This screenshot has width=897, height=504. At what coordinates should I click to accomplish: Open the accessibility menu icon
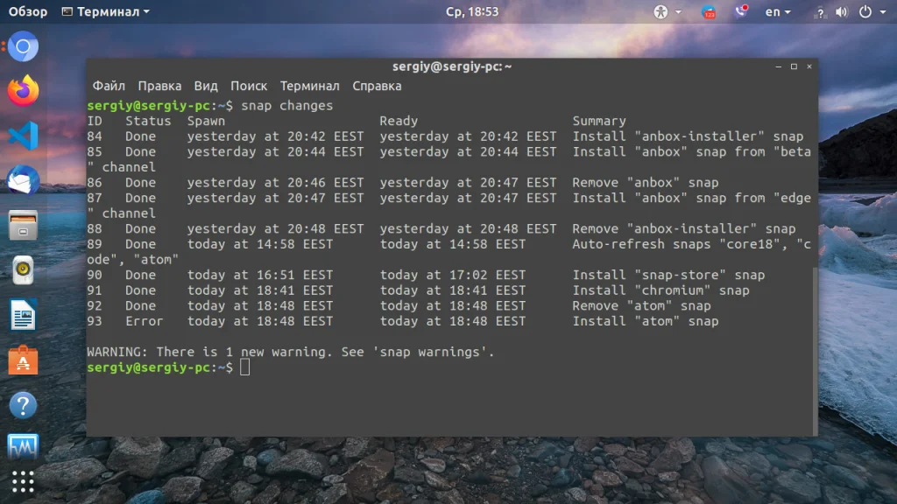click(x=660, y=12)
